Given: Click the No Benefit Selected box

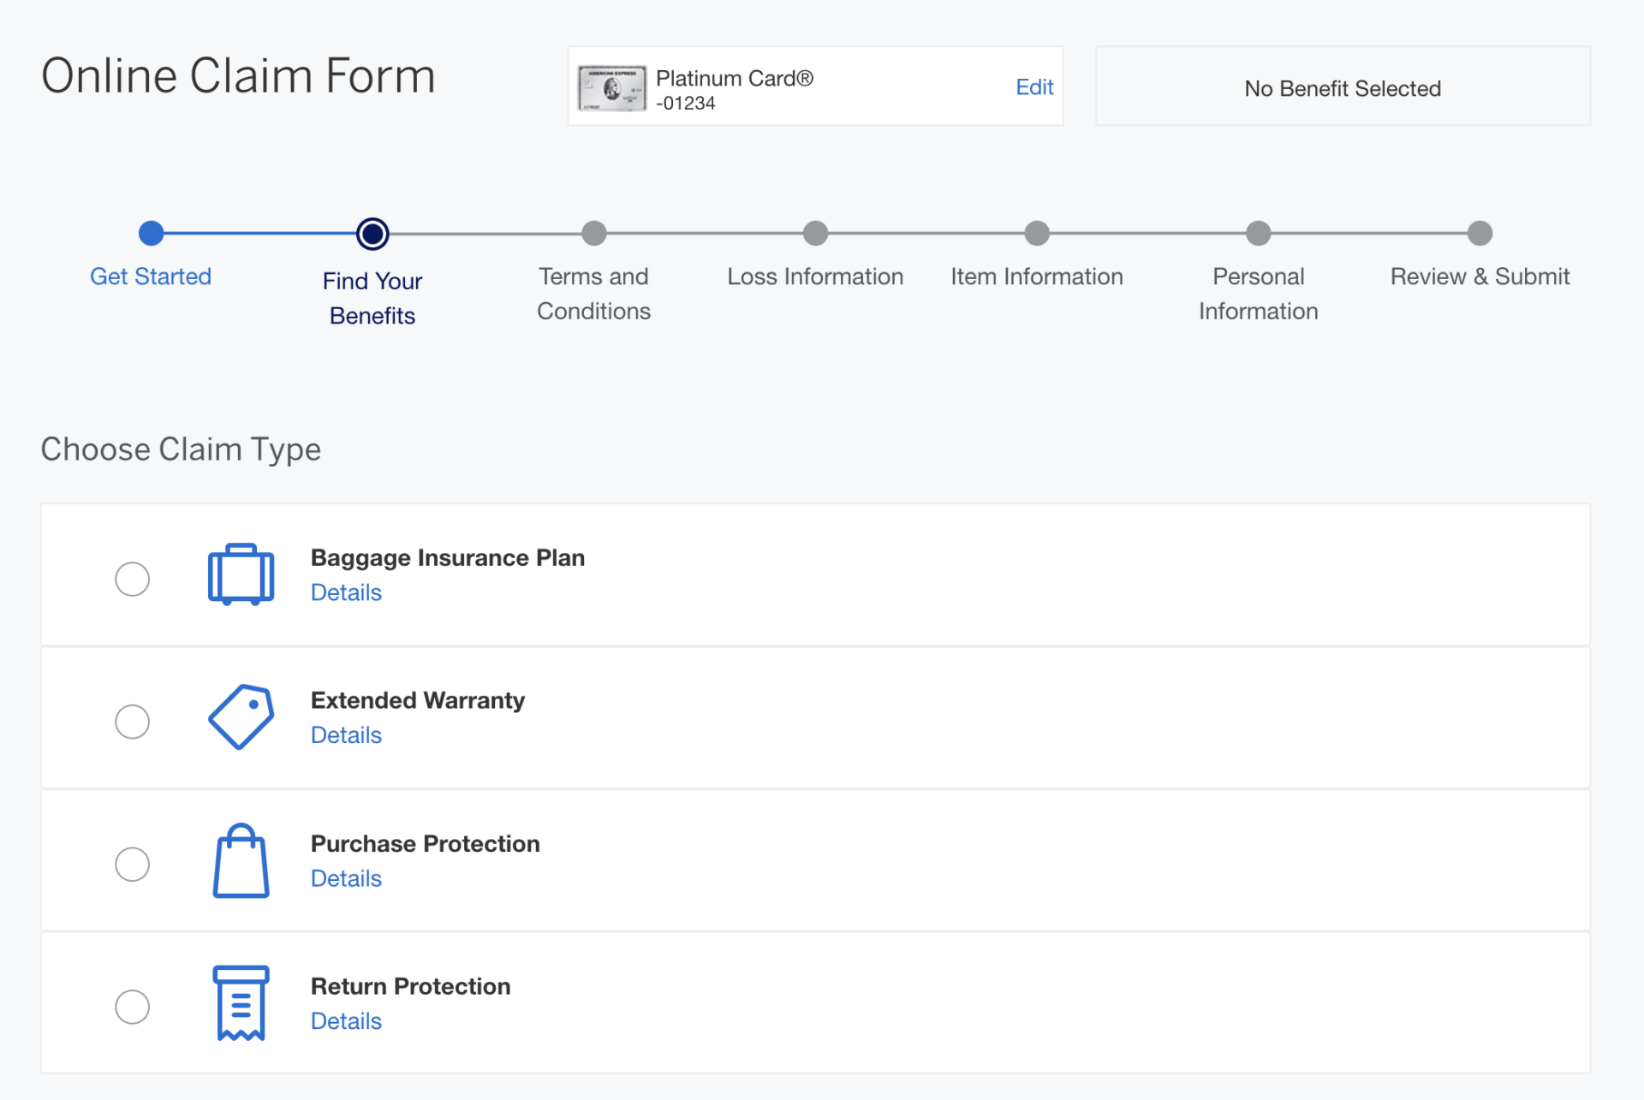Looking at the screenshot, I should tap(1342, 86).
